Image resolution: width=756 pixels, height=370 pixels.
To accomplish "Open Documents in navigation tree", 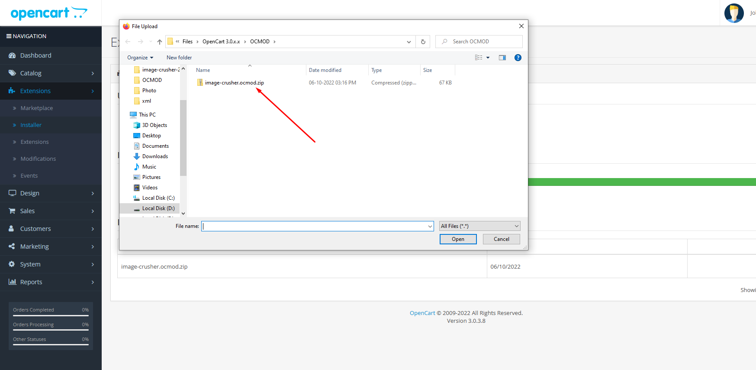I will (155, 146).
